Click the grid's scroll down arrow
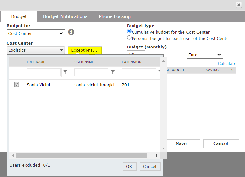Screen dimensions: 245x177 [163, 148]
